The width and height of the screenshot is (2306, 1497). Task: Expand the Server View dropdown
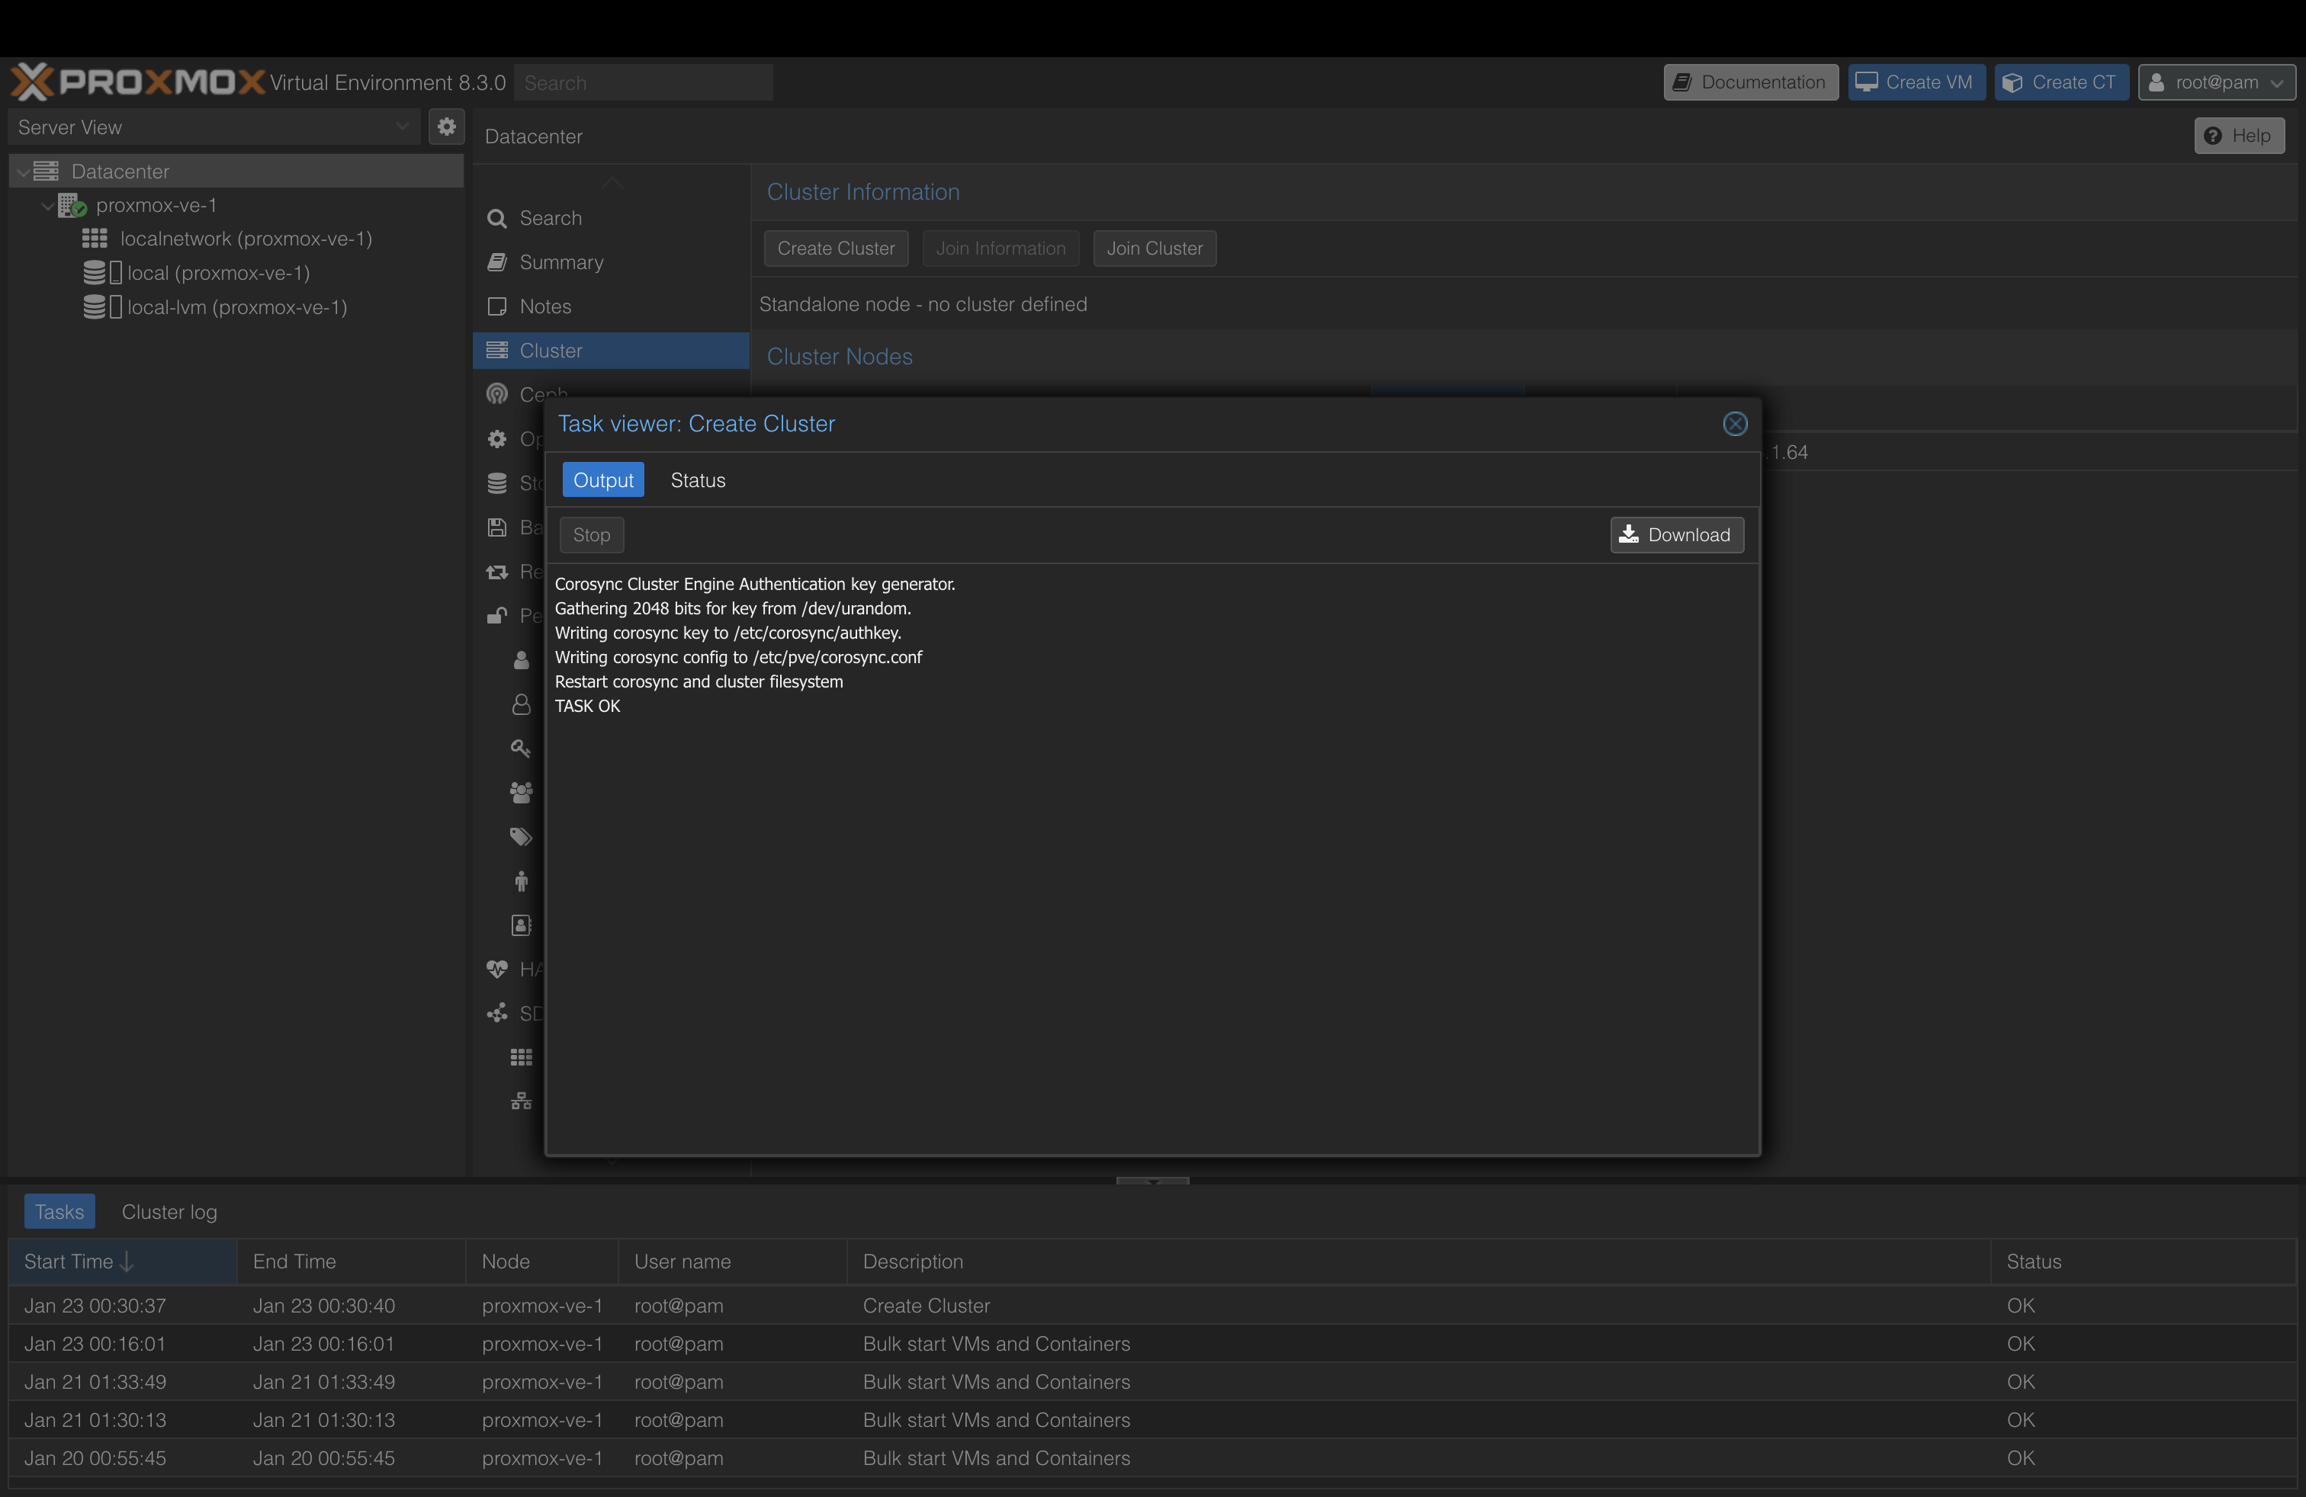(402, 127)
